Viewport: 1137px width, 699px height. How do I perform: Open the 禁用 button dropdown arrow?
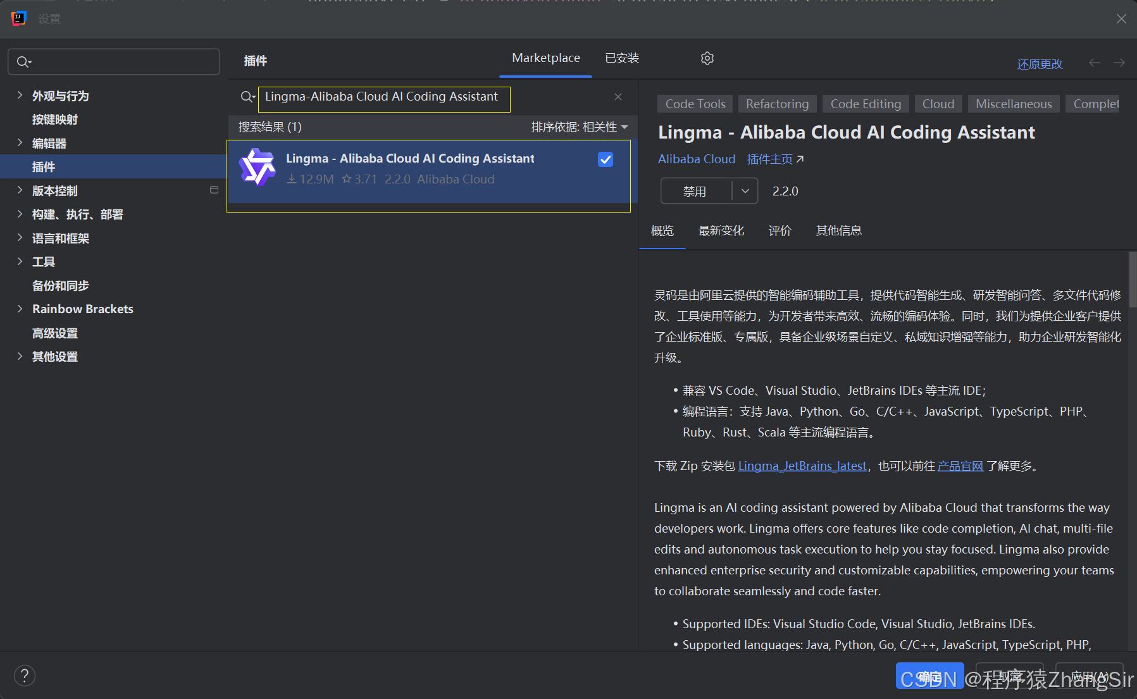coord(745,191)
